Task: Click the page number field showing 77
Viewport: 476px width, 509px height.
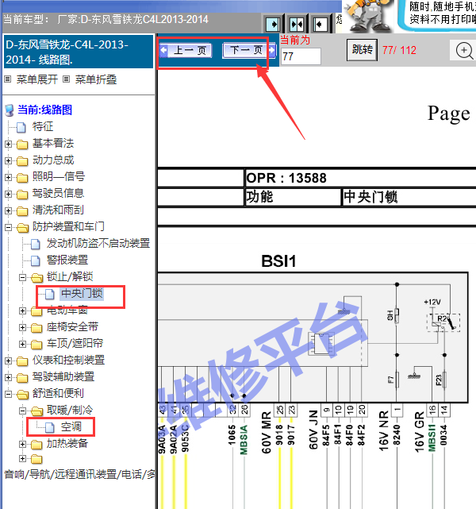Action: 301,56
